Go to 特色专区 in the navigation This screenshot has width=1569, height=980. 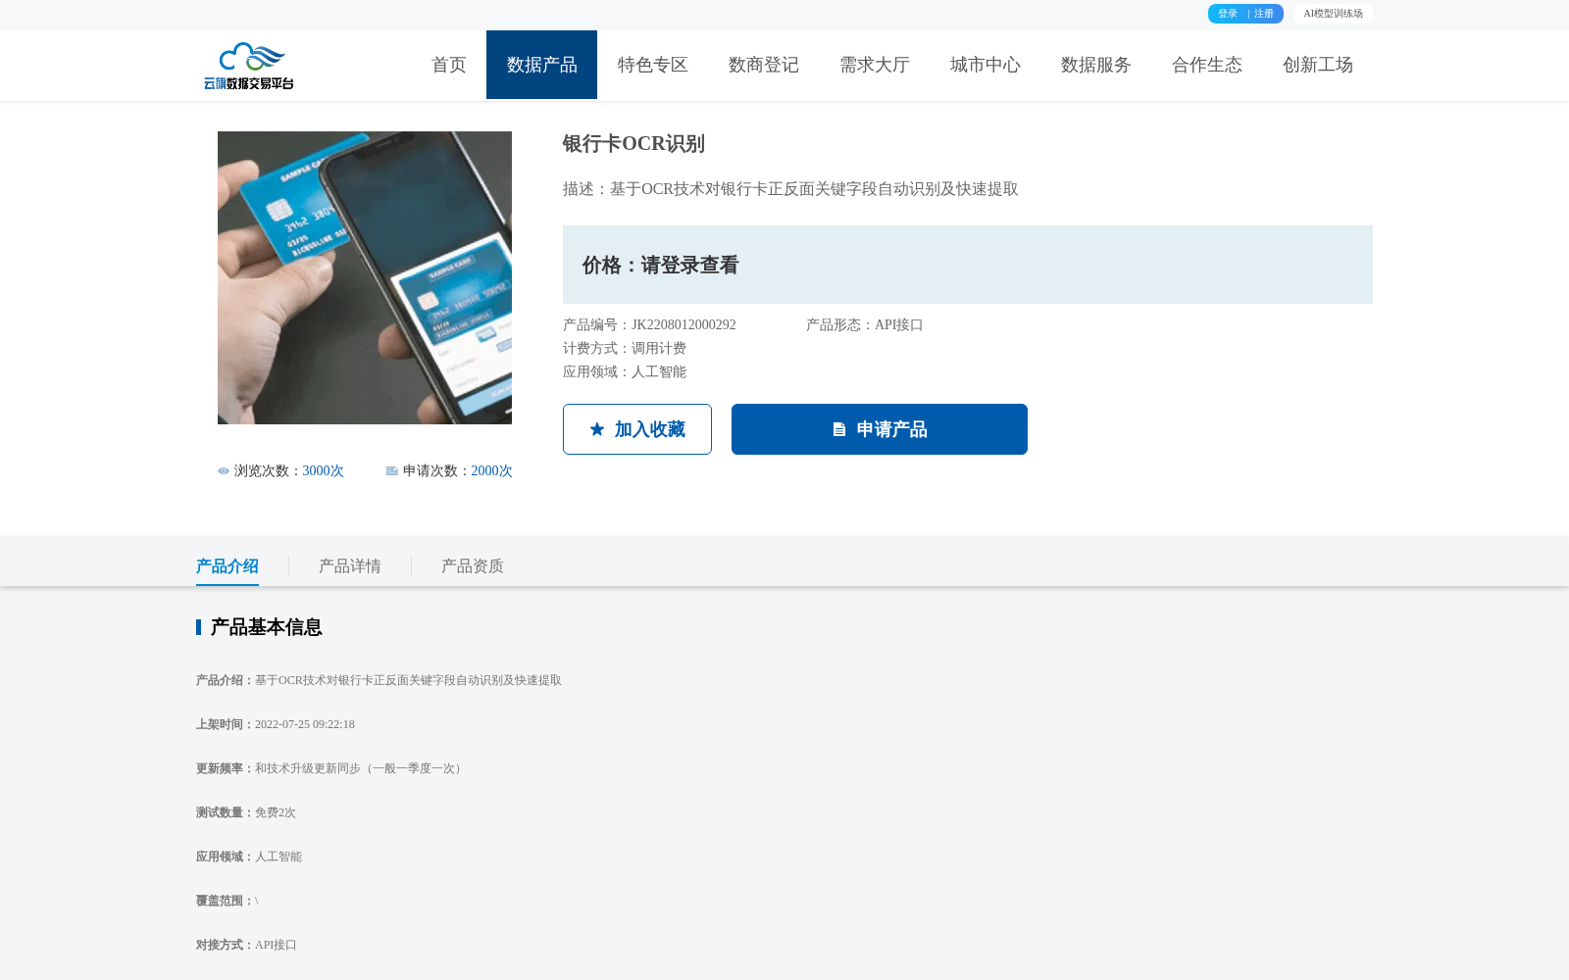pos(653,65)
